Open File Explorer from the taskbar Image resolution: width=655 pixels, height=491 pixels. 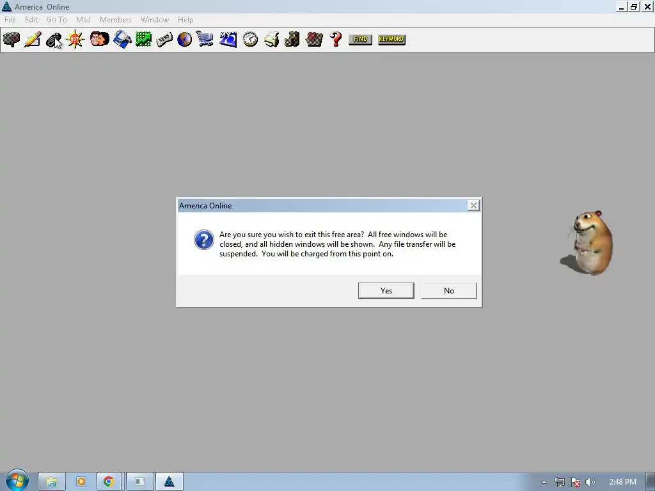(x=51, y=481)
